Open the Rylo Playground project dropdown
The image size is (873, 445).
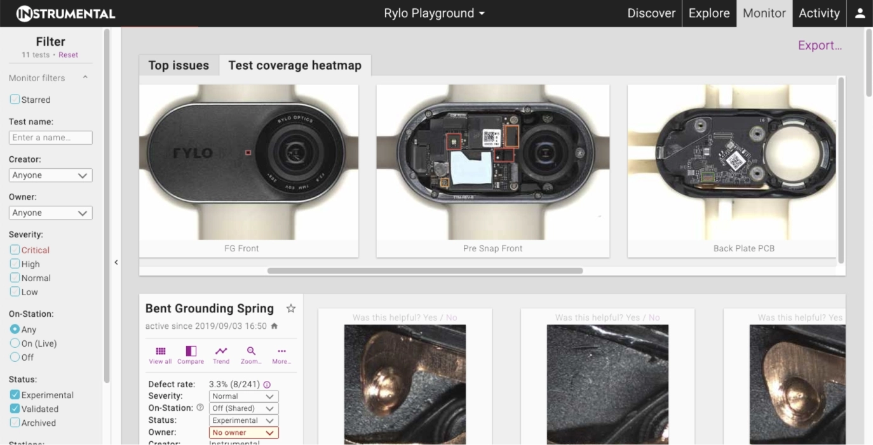click(435, 13)
